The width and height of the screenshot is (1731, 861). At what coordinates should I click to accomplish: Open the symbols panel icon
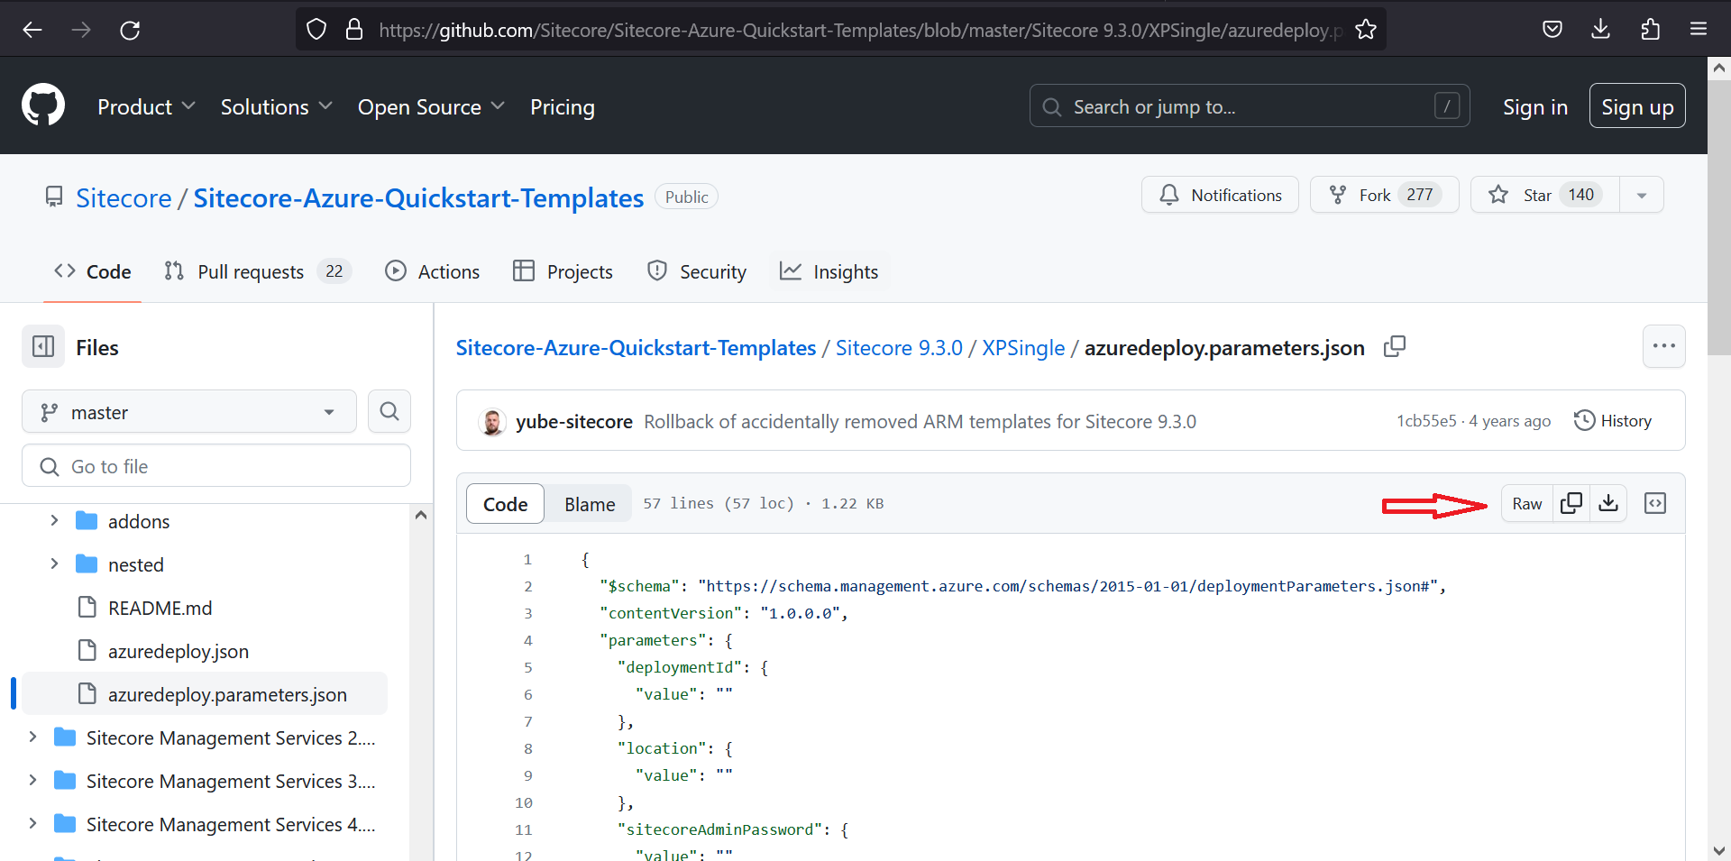click(1655, 503)
